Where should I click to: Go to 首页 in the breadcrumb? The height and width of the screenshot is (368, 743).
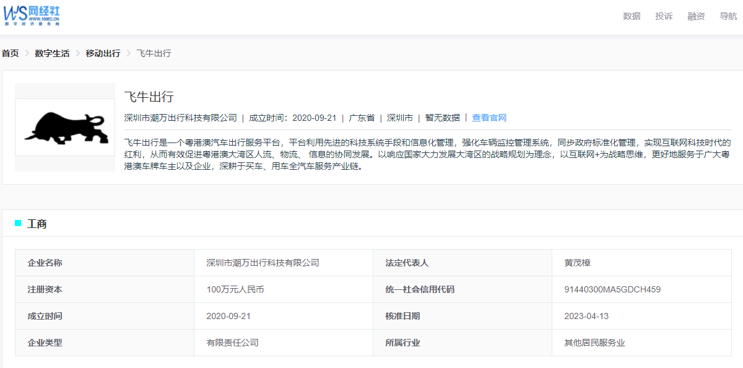(x=10, y=53)
